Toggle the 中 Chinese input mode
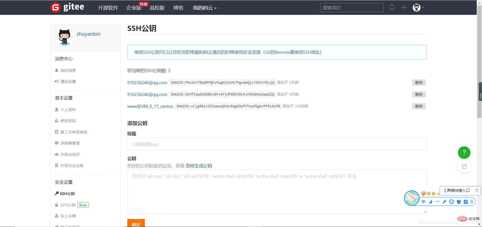Viewport: 482px width, 227px height. 424,202
